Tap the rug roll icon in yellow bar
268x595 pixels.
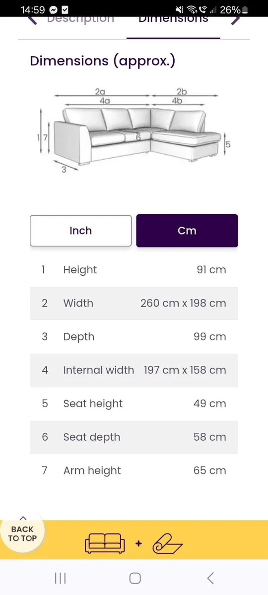point(167,543)
